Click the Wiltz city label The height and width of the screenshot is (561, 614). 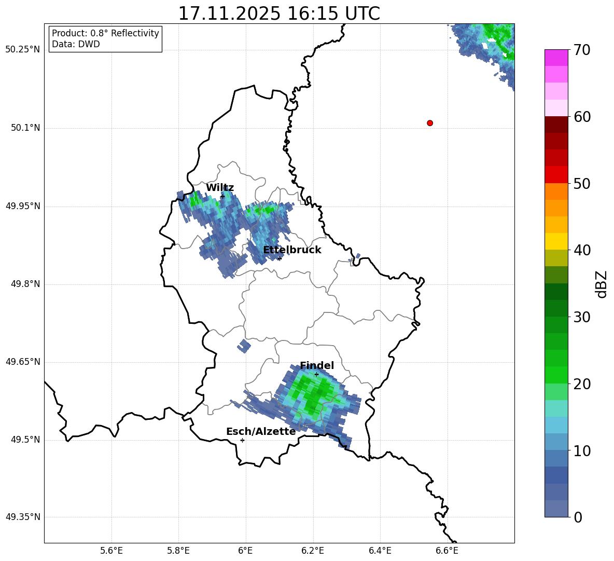(220, 188)
